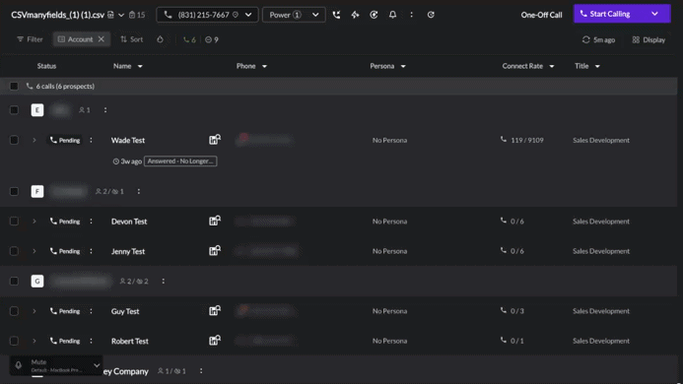Image resolution: width=683 pixels, height=384 pixels.
Task: Open LinkedIn icon for Wade Test
Action: (x=215, y=139)
